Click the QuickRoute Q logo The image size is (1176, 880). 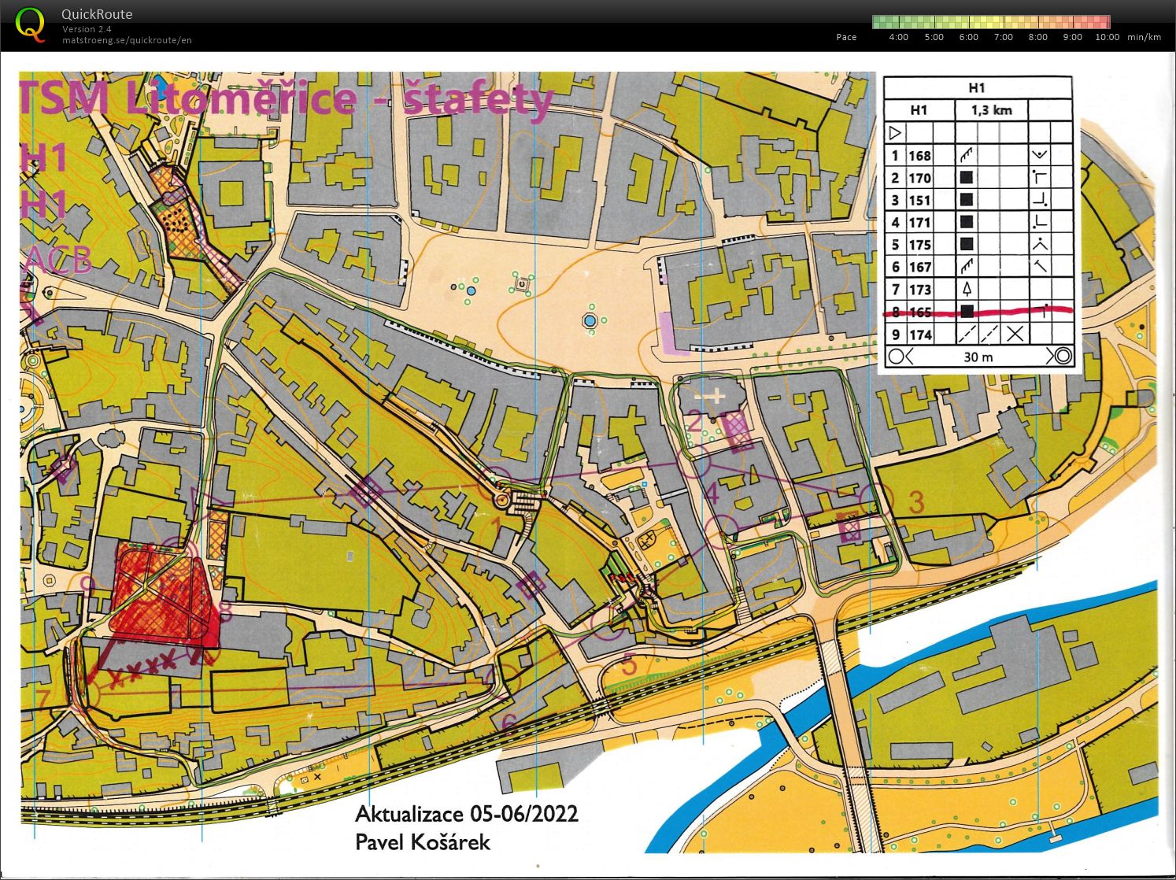click(31, 24)
